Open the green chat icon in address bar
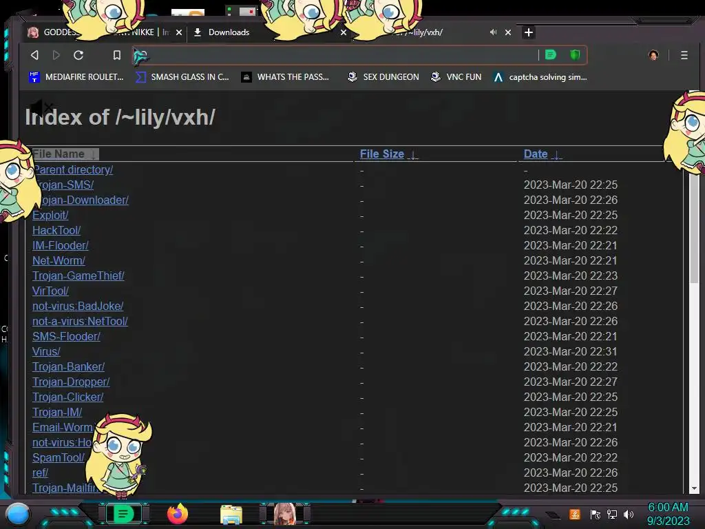 (550, 55)
